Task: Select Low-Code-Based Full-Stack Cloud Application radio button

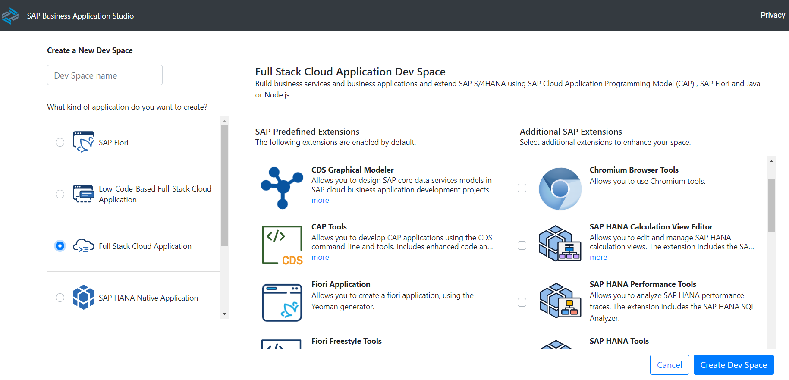Action: coord(60,194)
